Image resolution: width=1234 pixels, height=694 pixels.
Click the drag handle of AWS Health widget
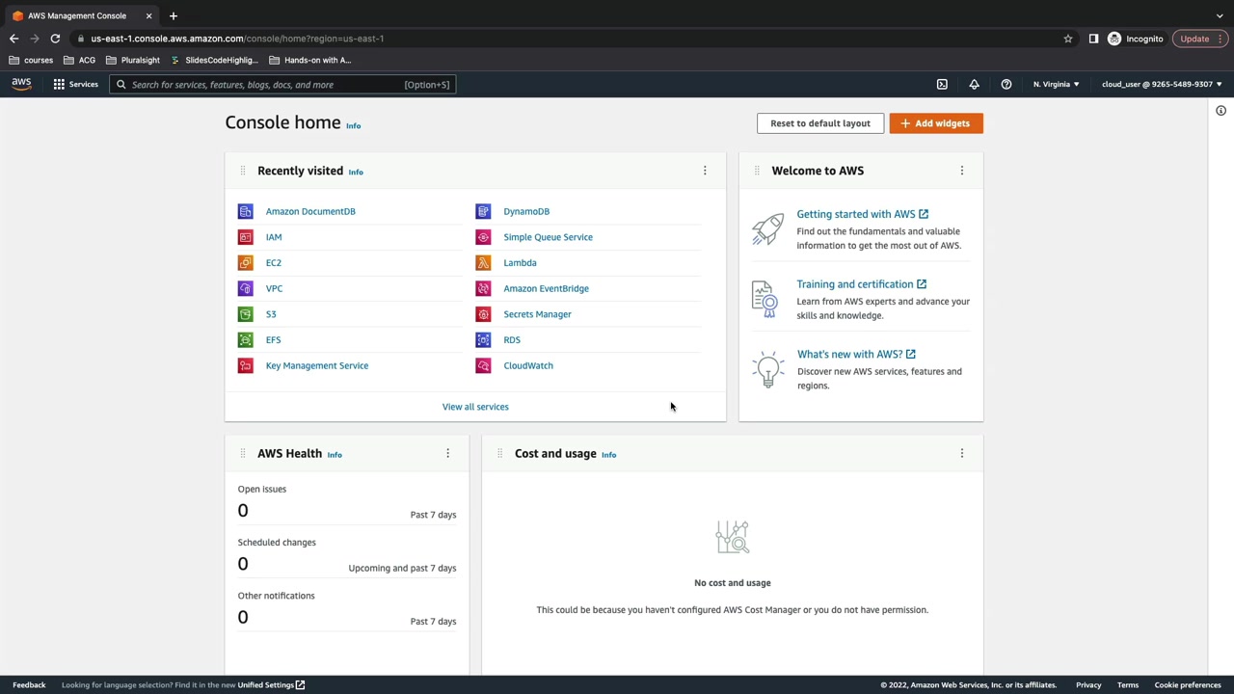243,453
